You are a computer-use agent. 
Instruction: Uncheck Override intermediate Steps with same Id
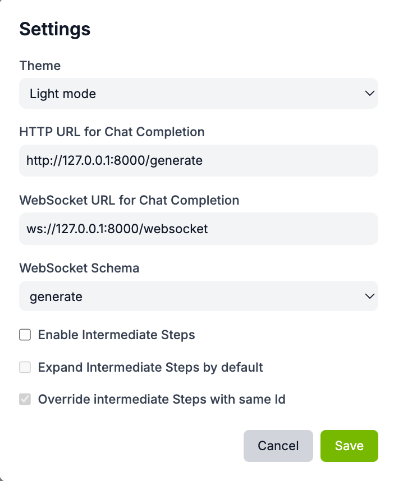(25, 400)
